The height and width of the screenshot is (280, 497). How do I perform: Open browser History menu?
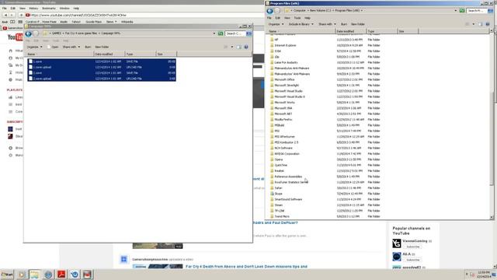tap(33, 9)
